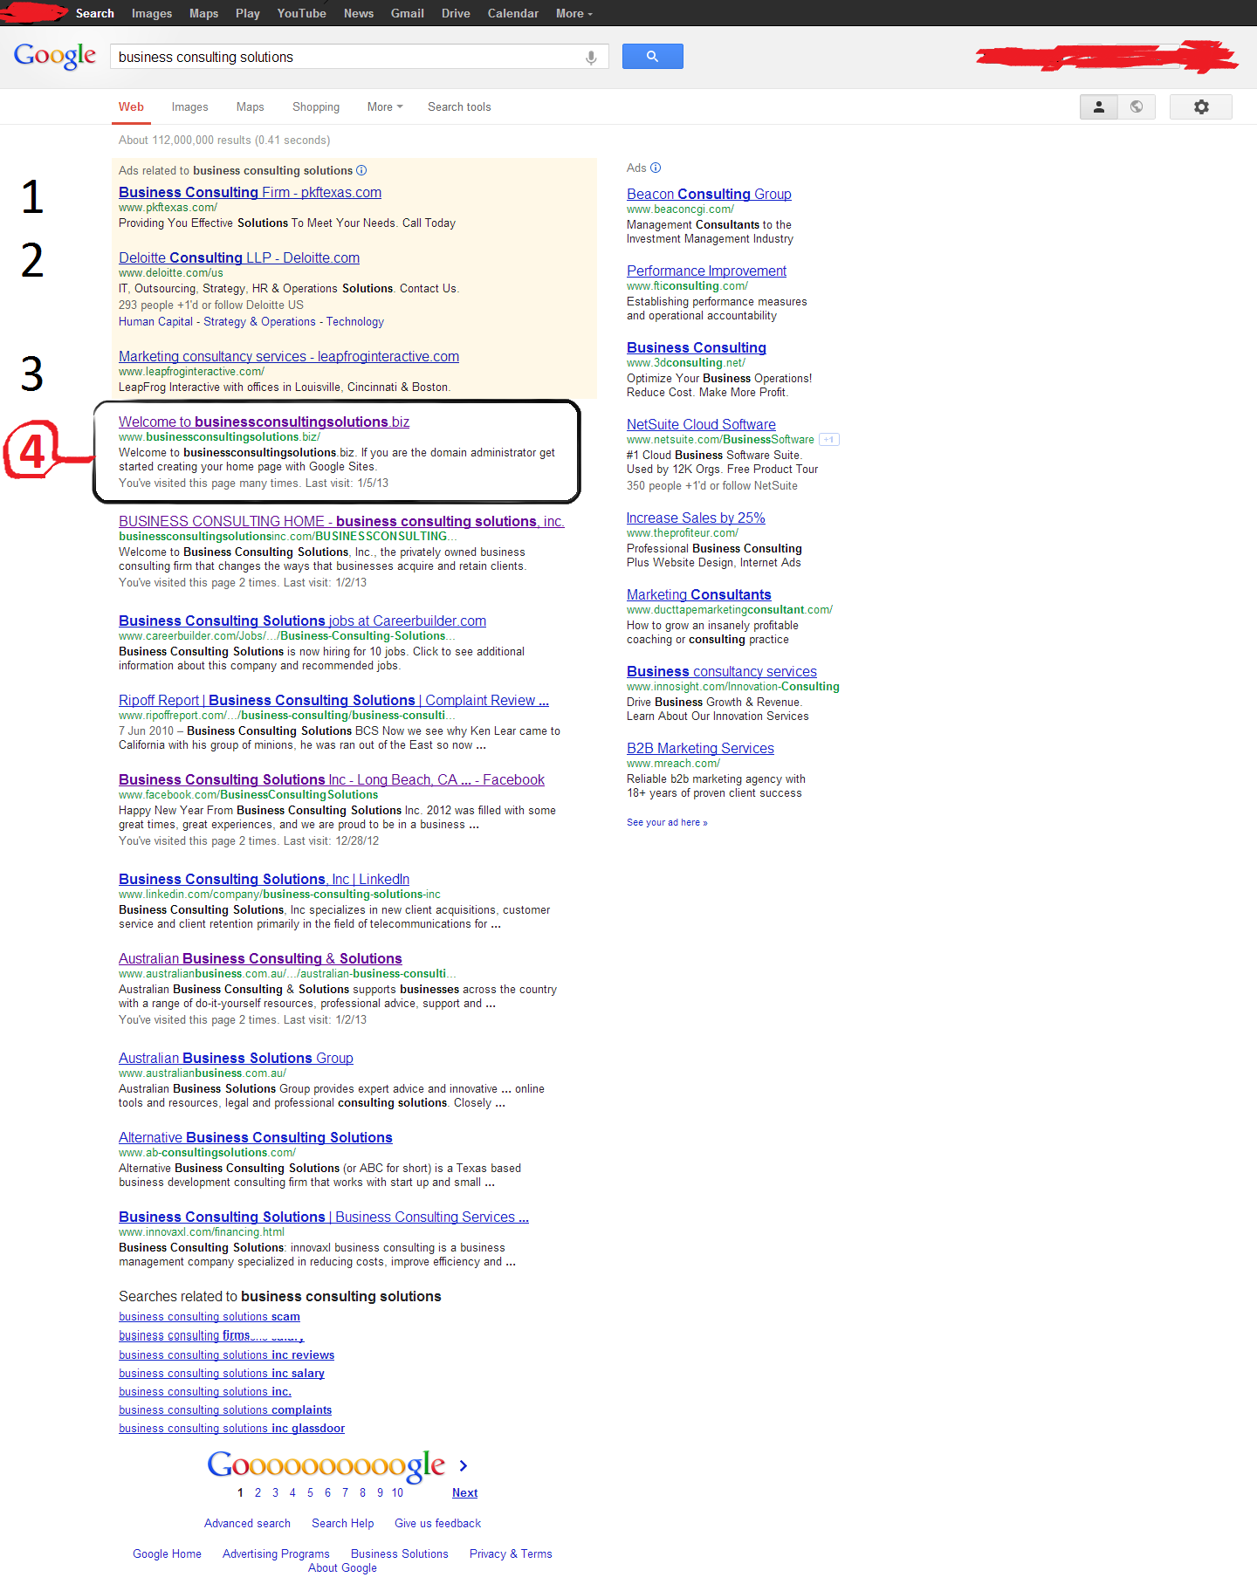Open the 'Increase Sales by 25%' ad
The image size is (1257, 1591).
pos(696,518)
